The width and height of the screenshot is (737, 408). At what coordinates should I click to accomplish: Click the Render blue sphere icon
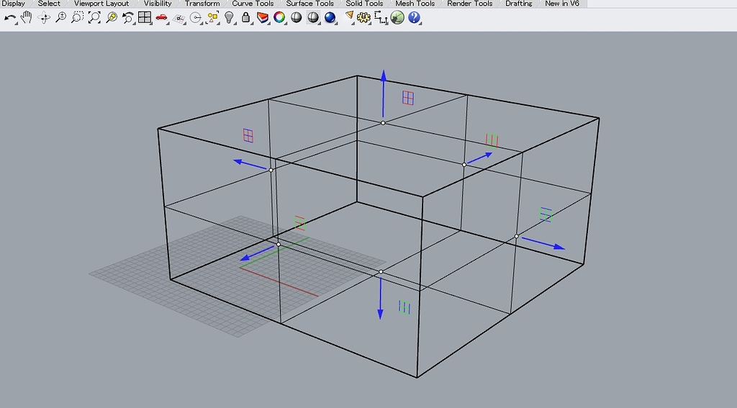pos(330,18)
